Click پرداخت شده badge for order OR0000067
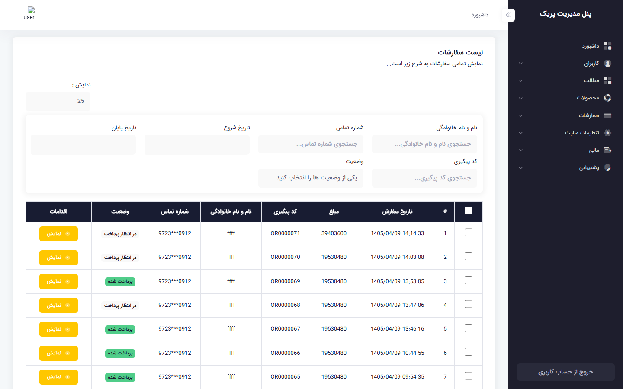This screenshot has width=623, height=389. tap(120, 329)
